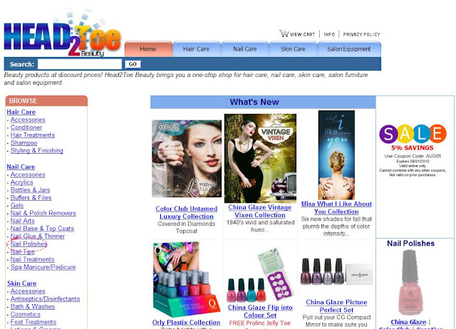Open the China Glaze brand link
This screenshot has width=456, height=329.
(408, 322)
